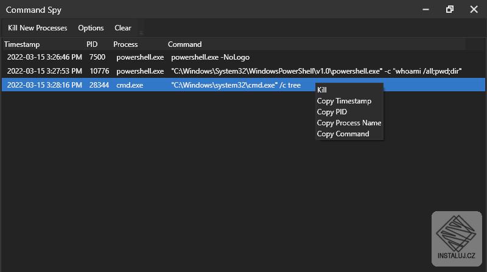Image resolution: width=487 pixels, height=272 pixels.
Task: Choose Kill from the context menu
Action: point(322,90)
